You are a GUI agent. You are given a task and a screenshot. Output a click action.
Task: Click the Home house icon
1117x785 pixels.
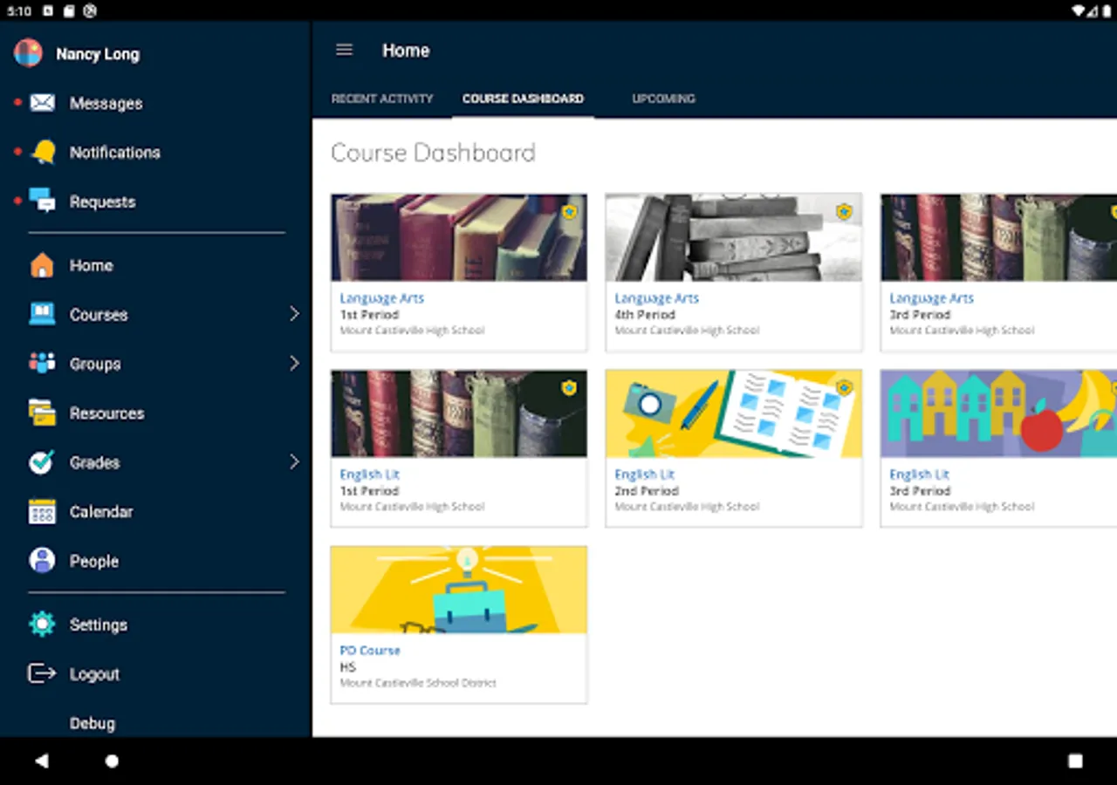42,265
